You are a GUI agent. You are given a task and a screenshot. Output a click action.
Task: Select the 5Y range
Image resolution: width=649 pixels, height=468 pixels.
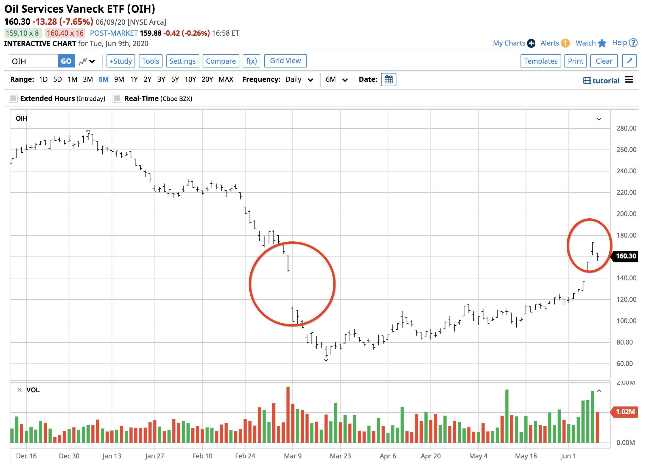tap(175, 80)
